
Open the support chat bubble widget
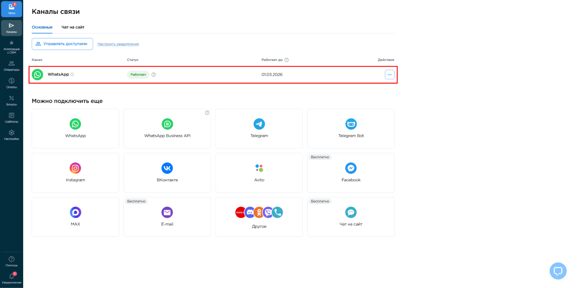(x=558, y=271)
